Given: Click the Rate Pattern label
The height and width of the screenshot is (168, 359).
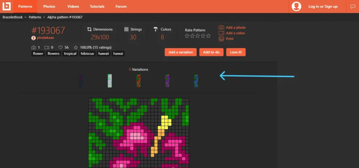Looking at the screenshot, I should 195,30.
